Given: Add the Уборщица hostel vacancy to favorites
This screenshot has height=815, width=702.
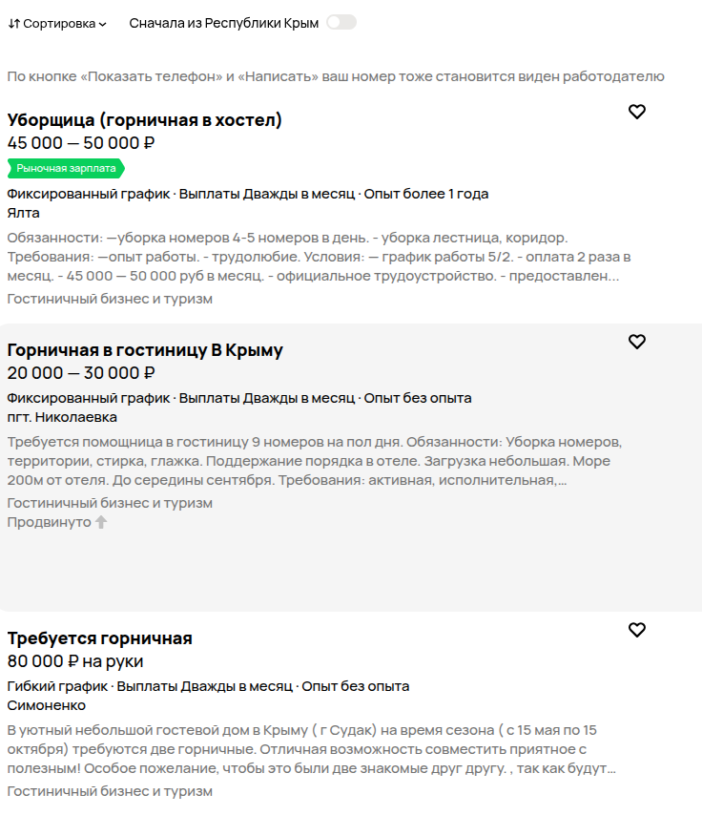Looking at the screenshot, I should click(636, 112).
